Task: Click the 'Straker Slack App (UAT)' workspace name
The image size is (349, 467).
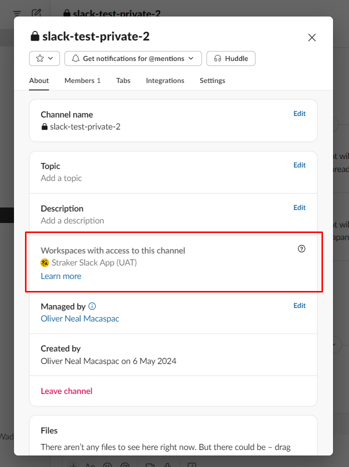Action: pos(94,262)
